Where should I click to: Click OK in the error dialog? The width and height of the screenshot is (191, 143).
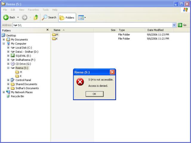[95, 94]
